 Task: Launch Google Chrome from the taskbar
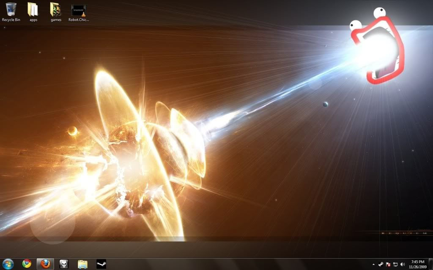(x=27, y=264)
